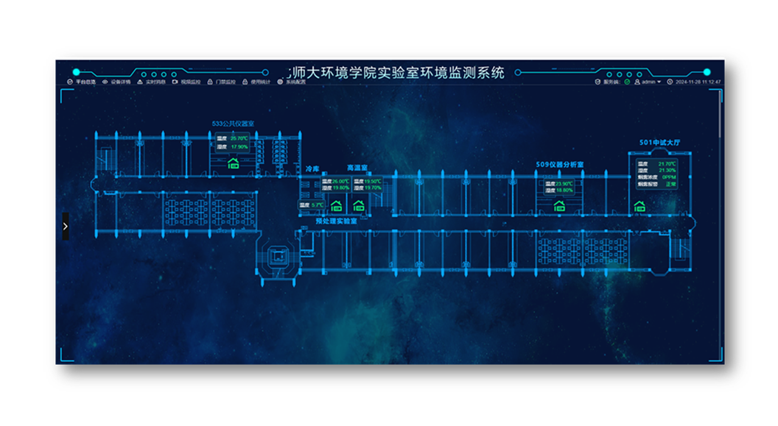
Task: Click the green sensor icon in 533公共仪器室
Action: click(233, 163)
